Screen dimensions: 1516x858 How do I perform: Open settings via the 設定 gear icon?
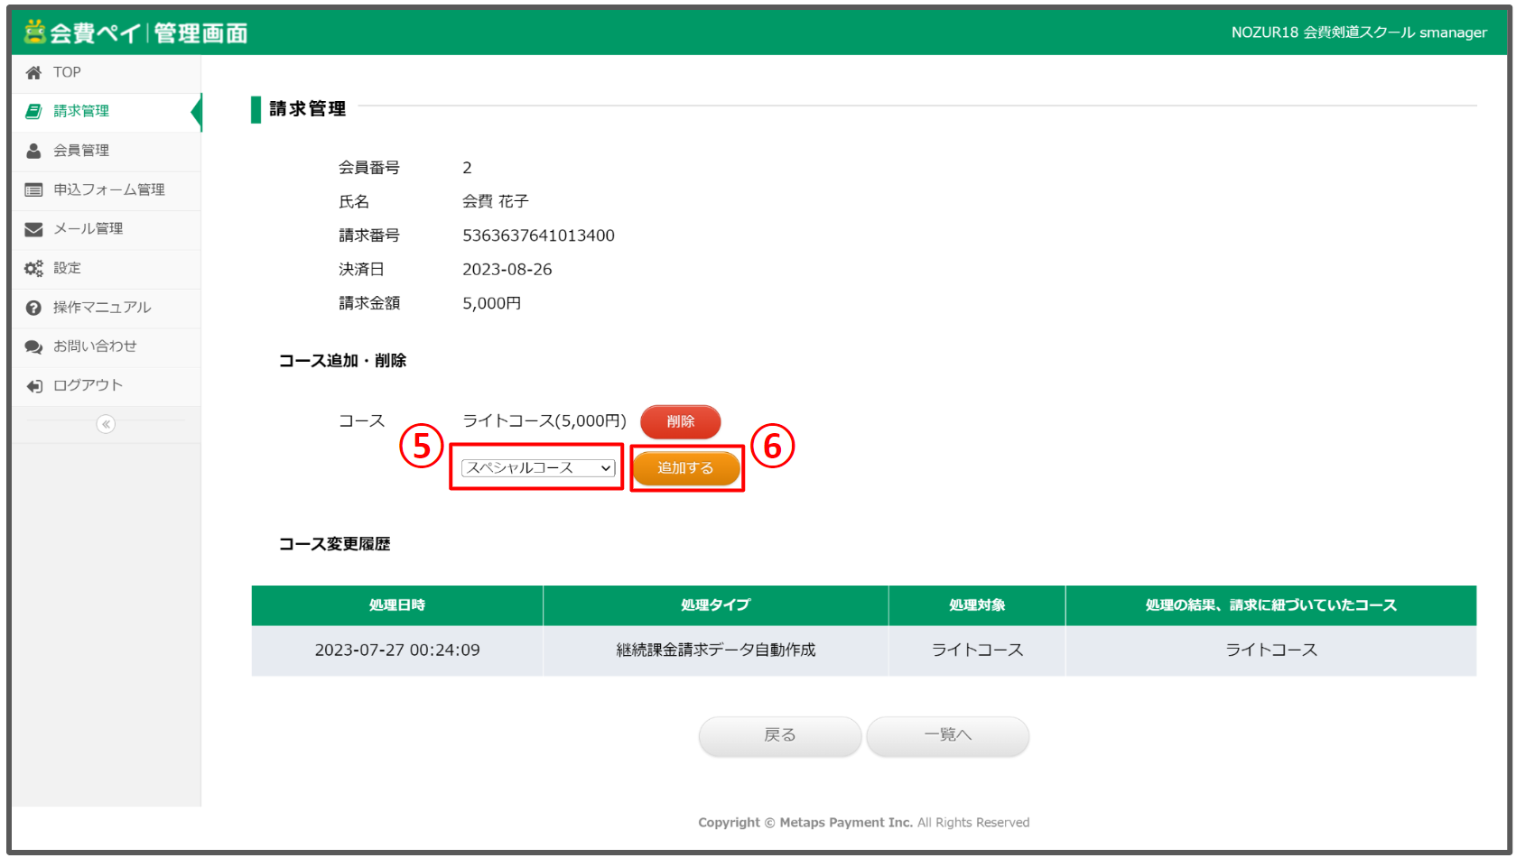[33, 268]
